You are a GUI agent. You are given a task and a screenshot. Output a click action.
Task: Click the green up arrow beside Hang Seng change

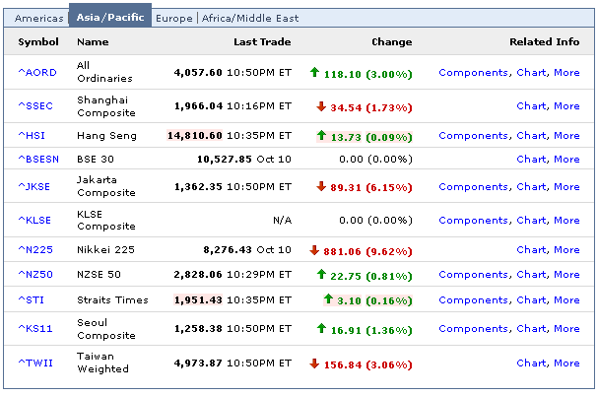coord(322,135)
